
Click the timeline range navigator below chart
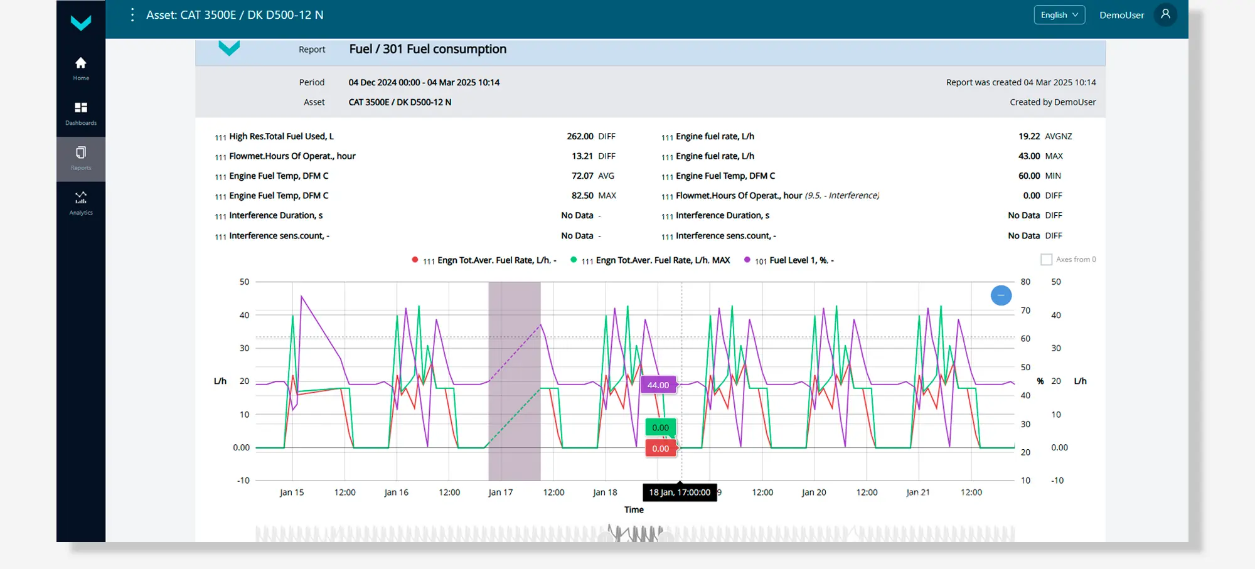click(634, 534)
